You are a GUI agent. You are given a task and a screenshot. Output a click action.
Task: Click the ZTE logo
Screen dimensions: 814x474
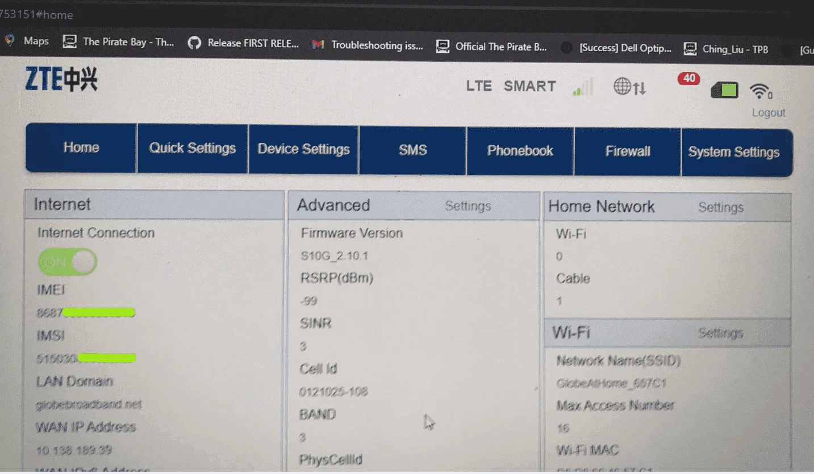pos(61,79)
